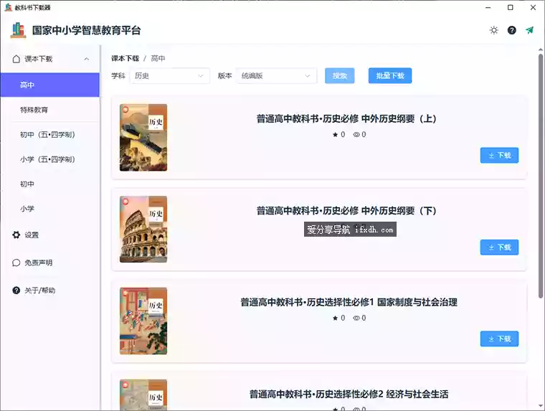Viewport: 545px width, 411px height.
Task: Open the 版本 edition dropdown
Action: (276, 75)
